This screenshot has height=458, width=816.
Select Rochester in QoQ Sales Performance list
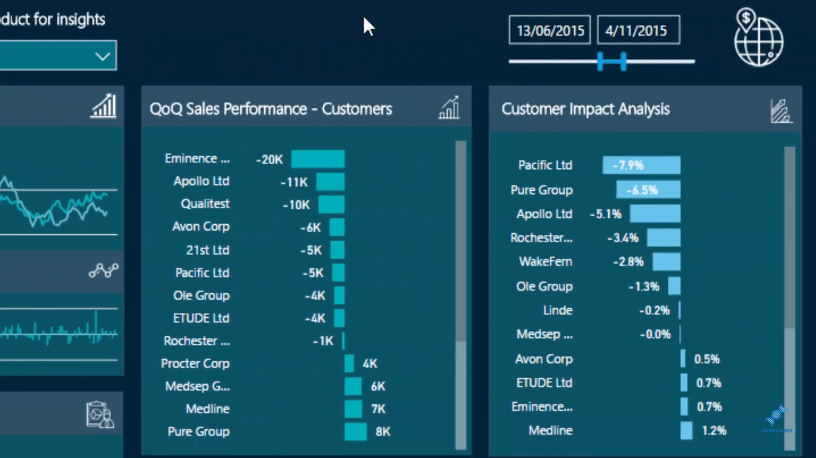tap(197, 341)
